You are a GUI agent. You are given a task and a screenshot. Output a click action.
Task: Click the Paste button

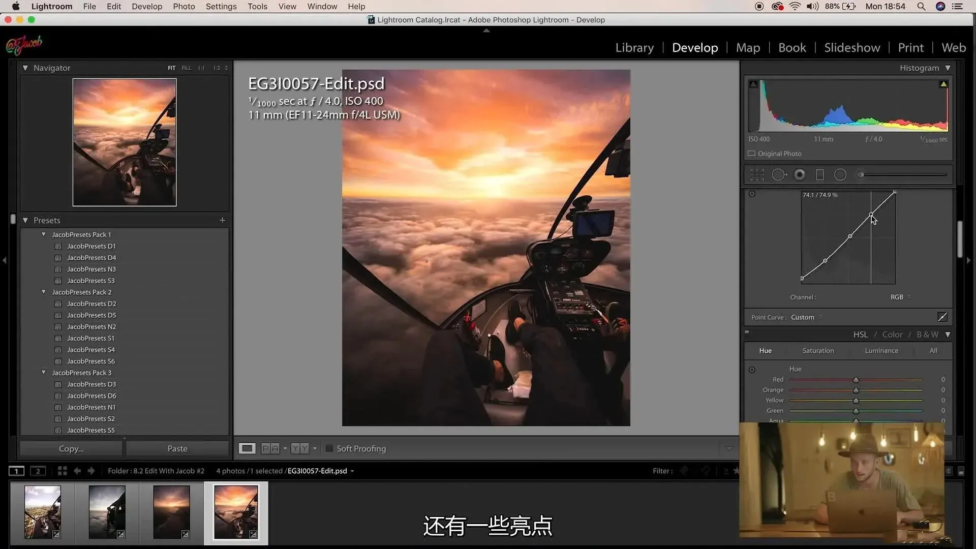click(177, 448)
